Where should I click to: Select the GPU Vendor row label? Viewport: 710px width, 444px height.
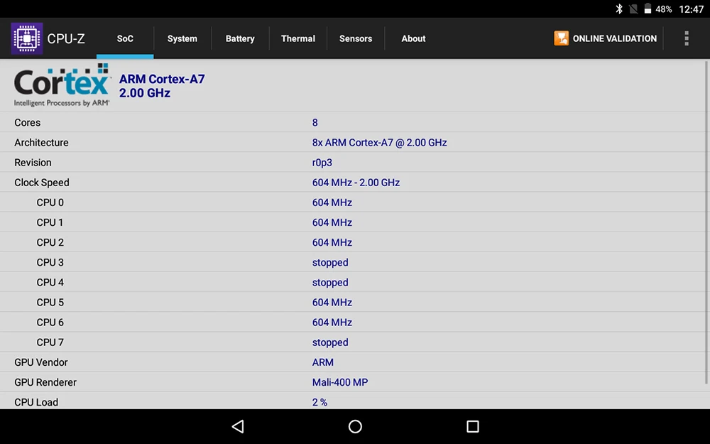(40, 362)
